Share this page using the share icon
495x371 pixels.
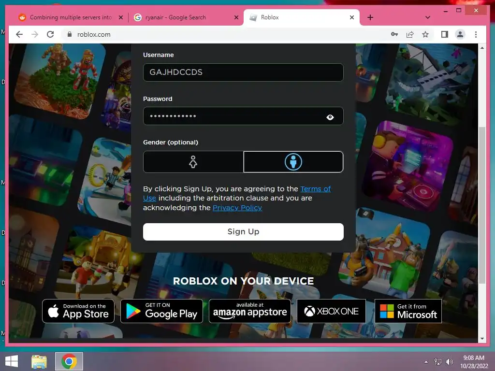(x=410, y=34)
